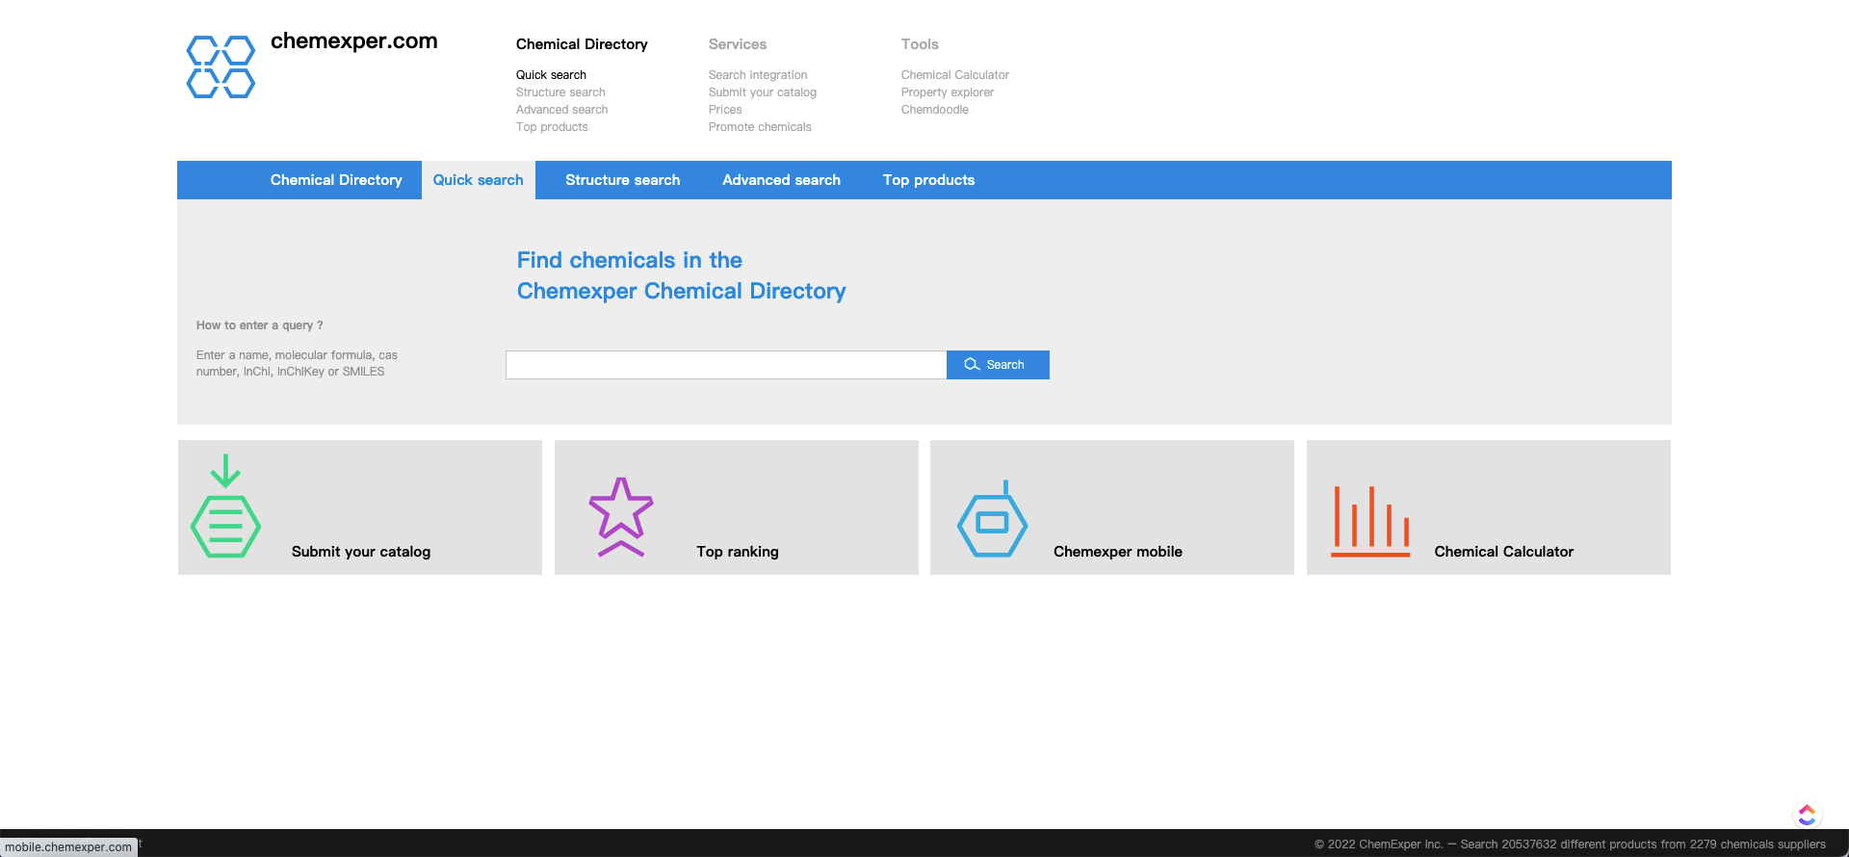Click the orange Chemical Calculator bar chart icon
This screenshot has width=1849, height=857.
click(x=1370, y=521)
